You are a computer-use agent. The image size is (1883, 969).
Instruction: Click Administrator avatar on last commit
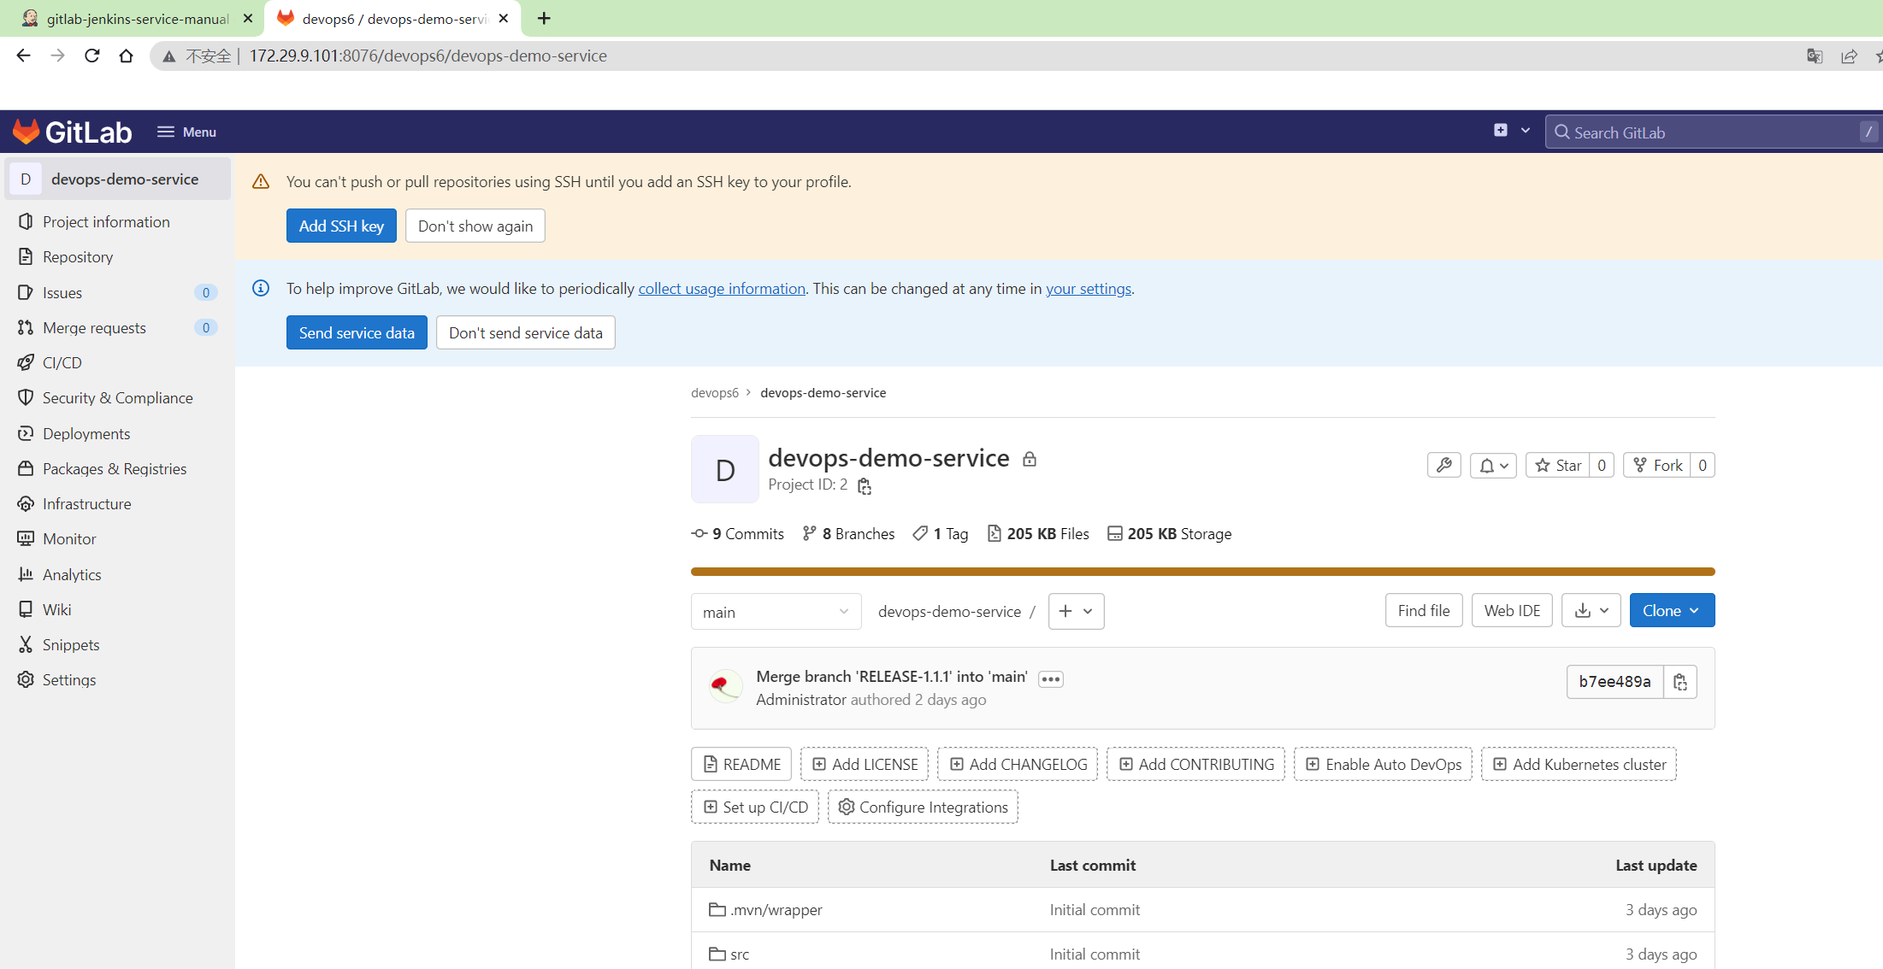point(726,685)
